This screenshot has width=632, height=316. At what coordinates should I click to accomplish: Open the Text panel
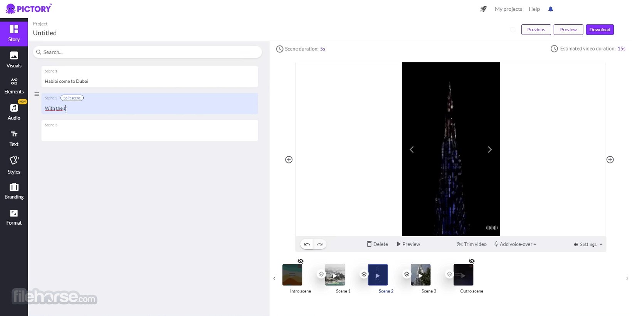point(14,138)
